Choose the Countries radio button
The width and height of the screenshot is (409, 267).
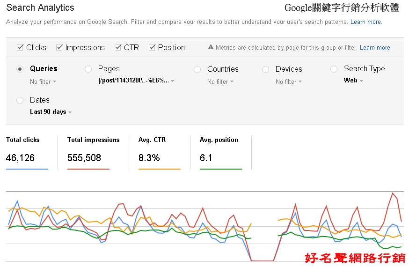pyautogui.click(x=197, y=69)
